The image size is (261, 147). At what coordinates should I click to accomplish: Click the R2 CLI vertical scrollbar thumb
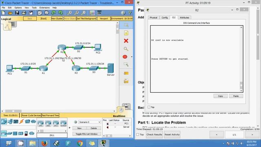tap(241, 85)
